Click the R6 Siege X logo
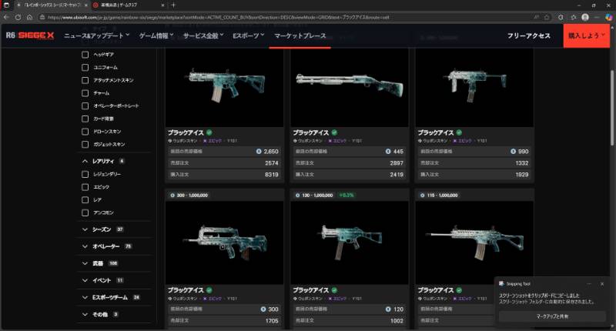The width and height of the screenshot is (616, 331). 30,35
